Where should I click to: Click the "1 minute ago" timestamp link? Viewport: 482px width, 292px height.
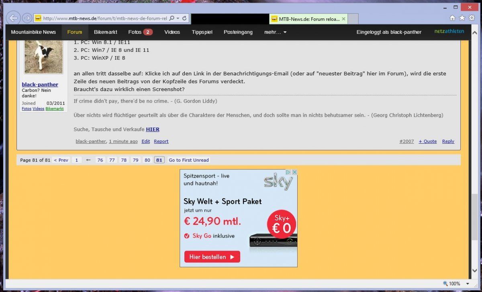pos(123,141)
